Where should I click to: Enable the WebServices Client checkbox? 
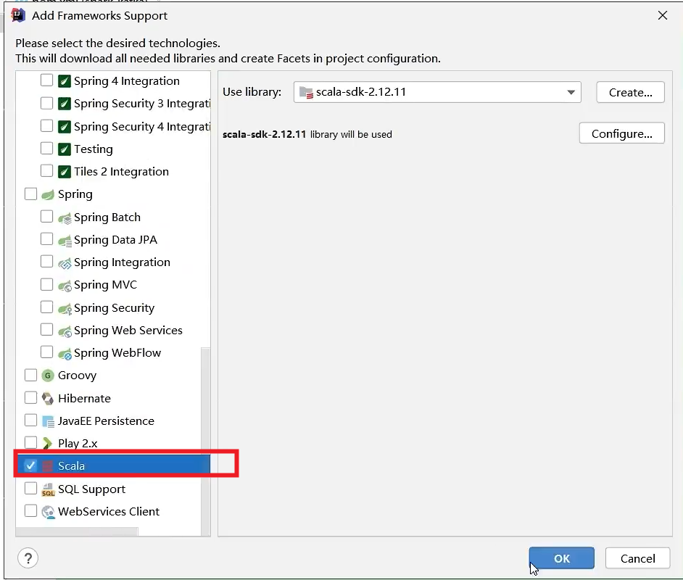[30, 511]
